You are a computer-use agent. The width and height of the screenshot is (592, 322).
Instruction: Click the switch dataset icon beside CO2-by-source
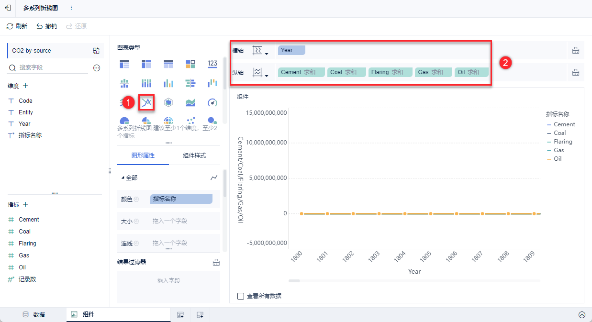pyautogui.click(x=96, y=51)
